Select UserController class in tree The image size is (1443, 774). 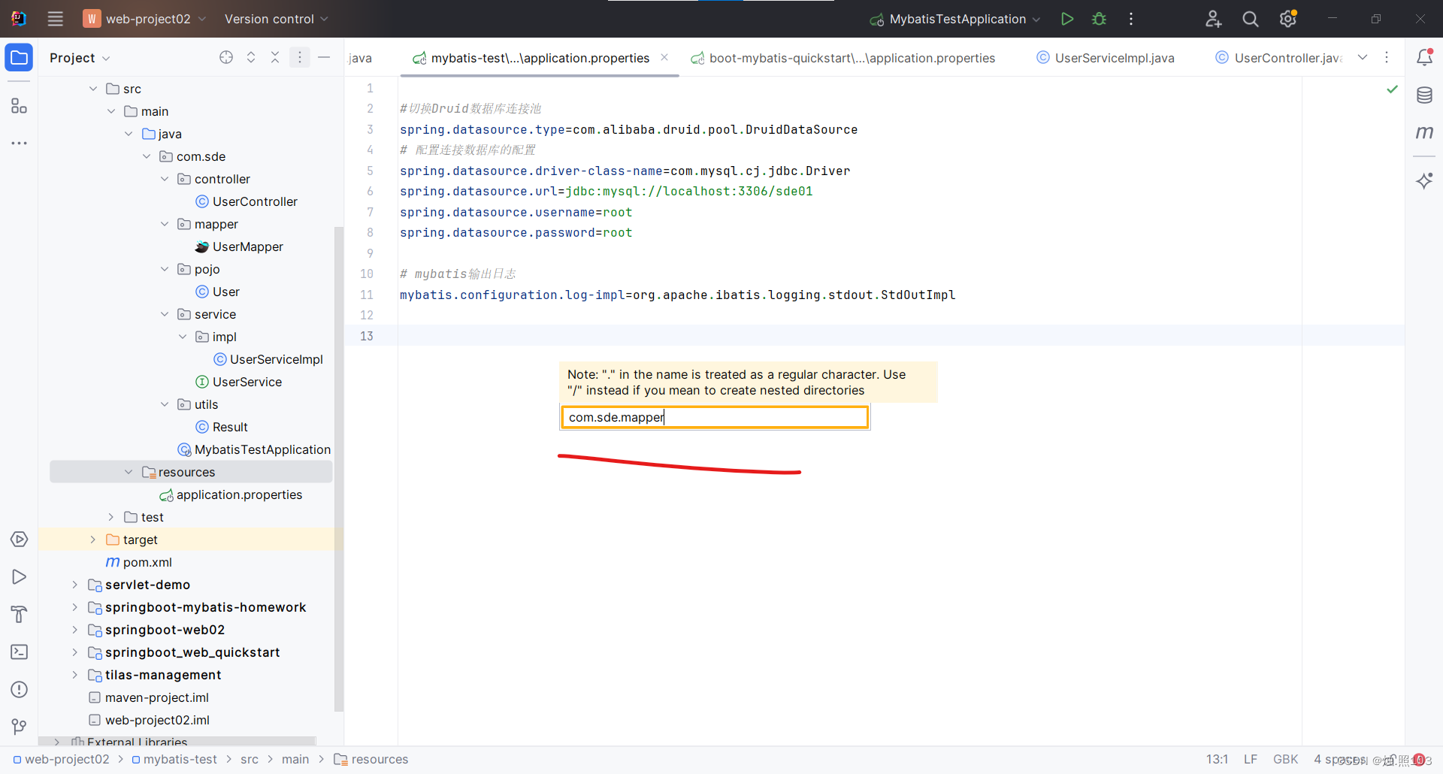click(246, 201)
